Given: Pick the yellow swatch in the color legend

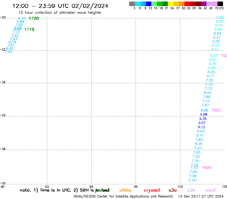Looking at the screenshot, I should click(171, 4).
